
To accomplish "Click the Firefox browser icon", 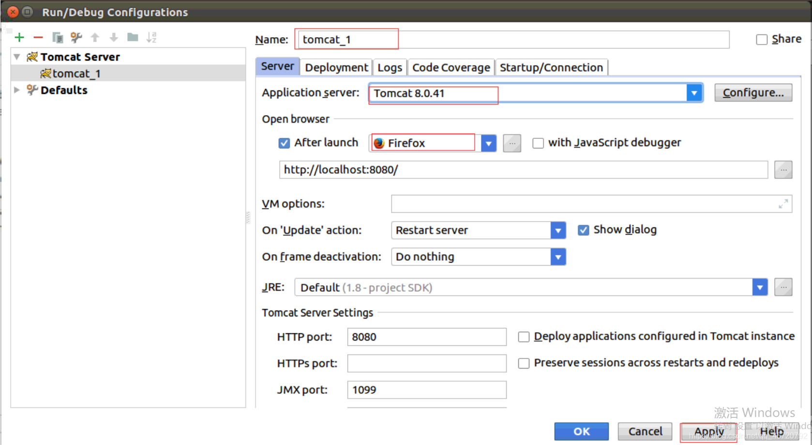I will coord(379,143).
